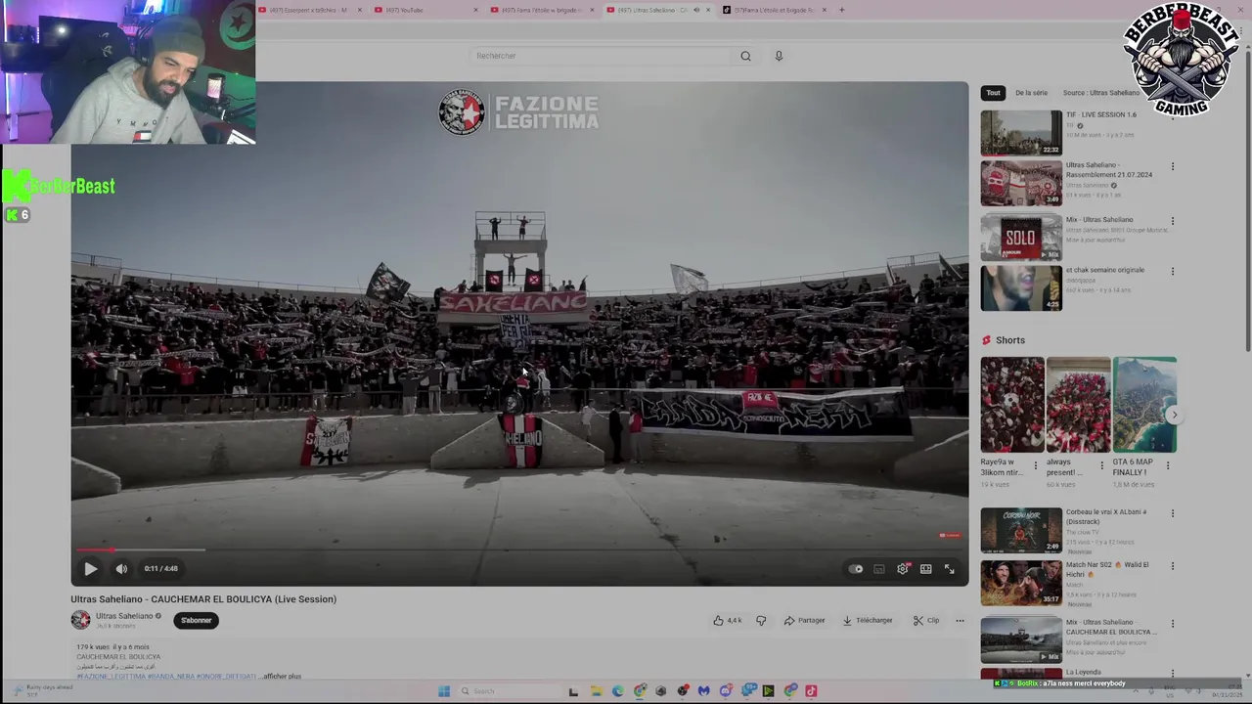Viewport: 1252px width, 704px height.
Task: Open options for Mix - Ultras Saheliano
Action: [1173, 221]
